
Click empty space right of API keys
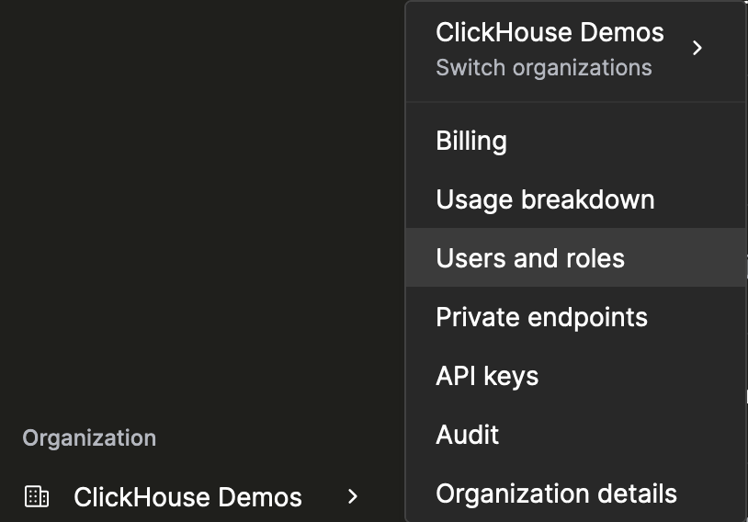point(643,376)
